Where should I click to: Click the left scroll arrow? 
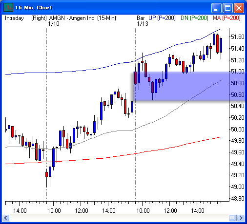click(x=6, y=218)
